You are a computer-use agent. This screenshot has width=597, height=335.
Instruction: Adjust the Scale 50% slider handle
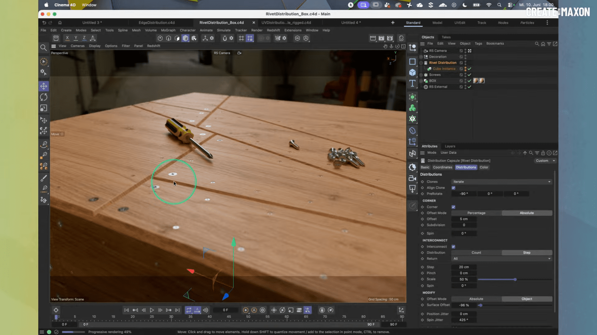coord(515,279)
